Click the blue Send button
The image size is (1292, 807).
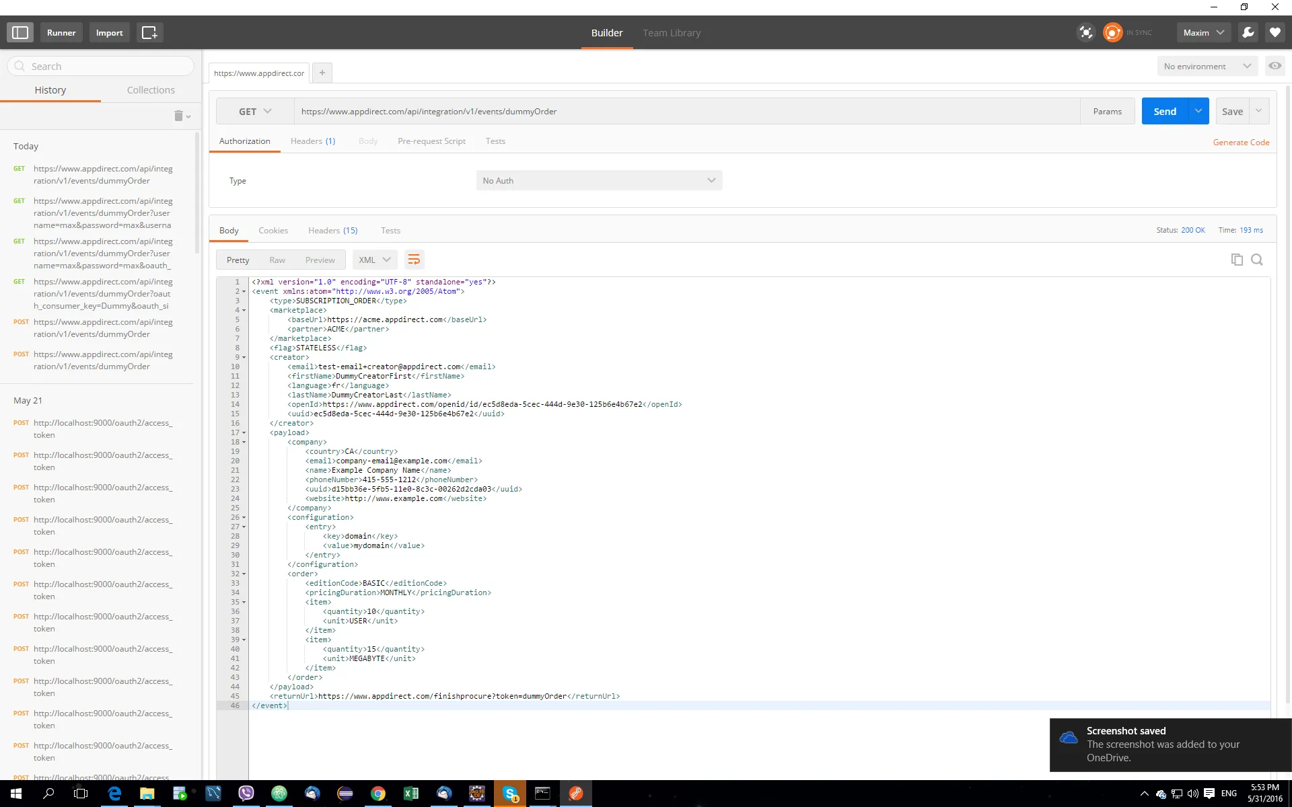pos(1164,112)
